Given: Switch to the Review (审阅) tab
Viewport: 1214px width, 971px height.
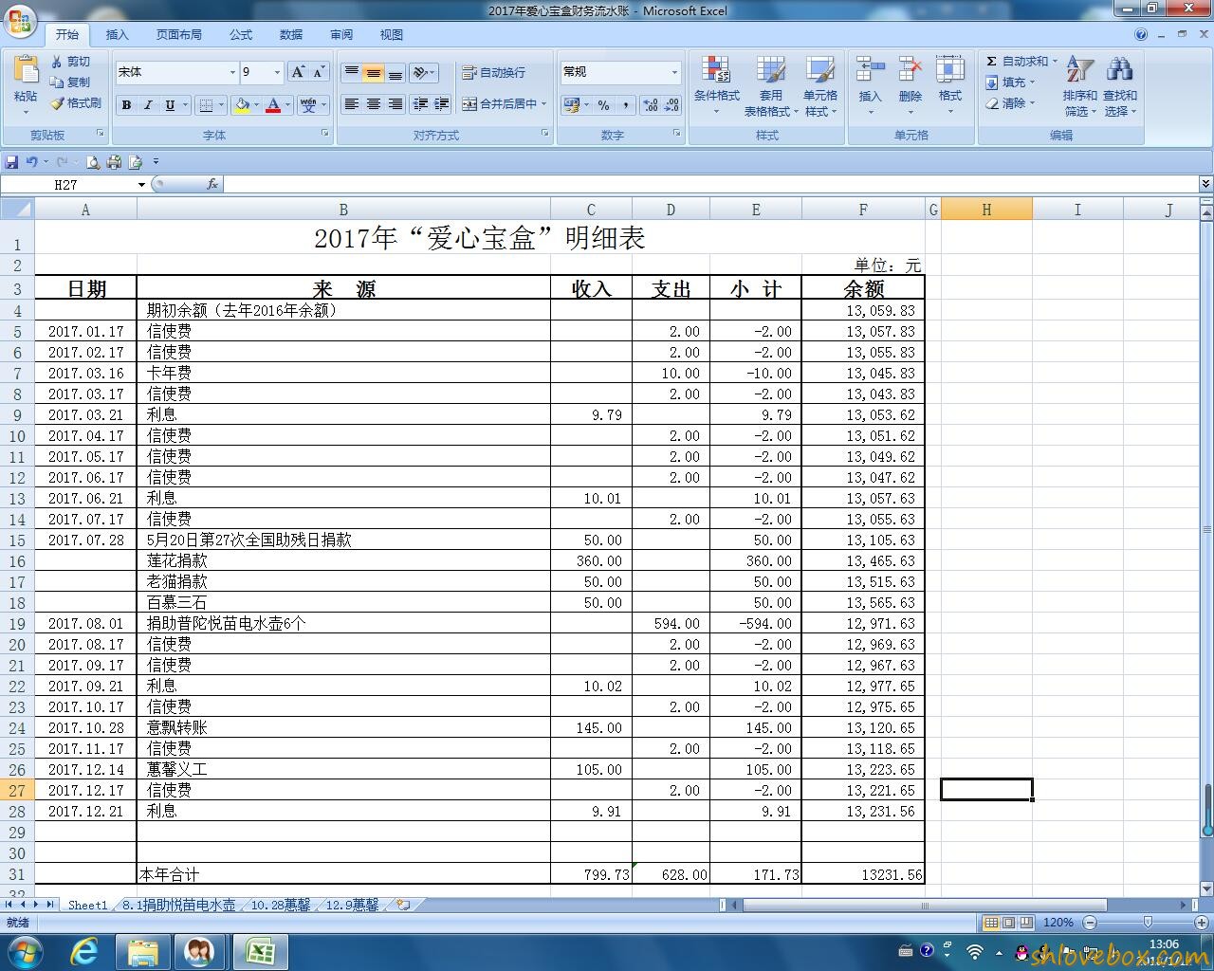Looking at the screenshot, I should pyautogui.click(x=341, y=35).
